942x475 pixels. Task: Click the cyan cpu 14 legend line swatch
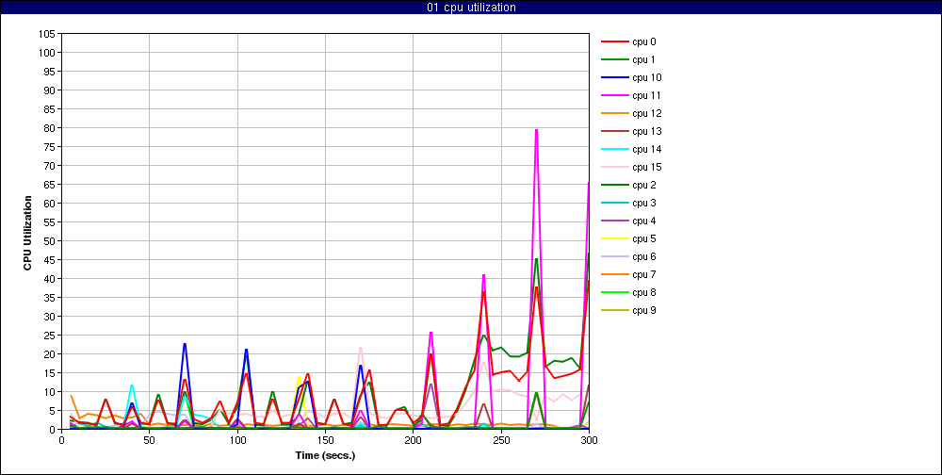(x=614, y=149)
